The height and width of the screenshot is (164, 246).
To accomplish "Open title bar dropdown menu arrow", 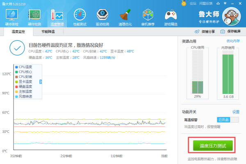I will point(225,3).
